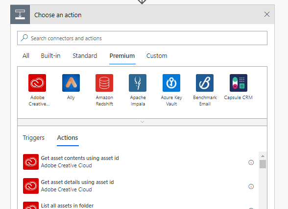Click the actions list scrollbar thumb
This screenshot has height=209, width=288.
(263, 164)
